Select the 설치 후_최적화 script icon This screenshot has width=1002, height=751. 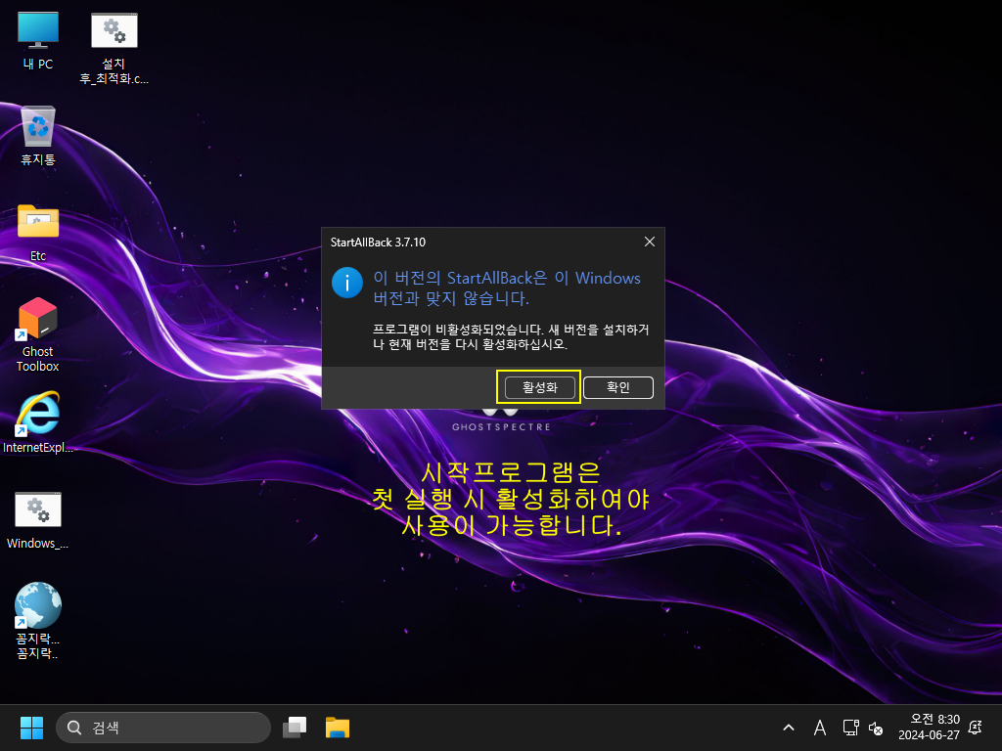114,47
